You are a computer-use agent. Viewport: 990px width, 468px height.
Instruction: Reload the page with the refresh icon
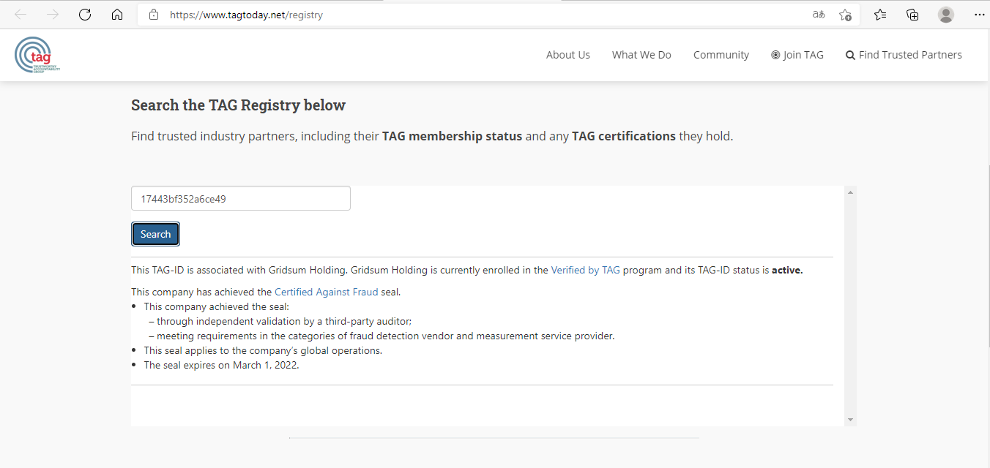pos(85,15)
